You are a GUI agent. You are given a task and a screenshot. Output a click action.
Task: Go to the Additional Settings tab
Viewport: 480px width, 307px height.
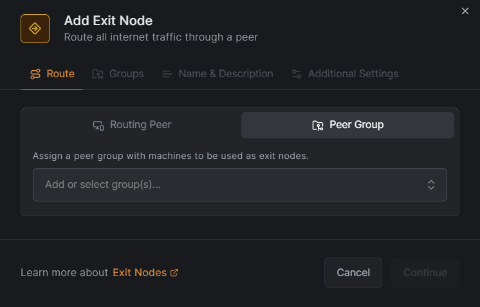pos(345,74)
